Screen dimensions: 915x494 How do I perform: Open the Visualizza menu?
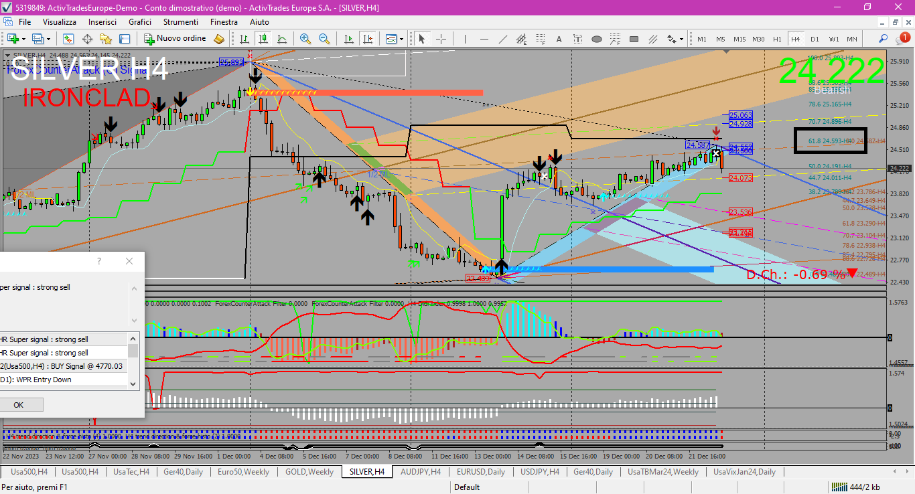coord(60,22)
